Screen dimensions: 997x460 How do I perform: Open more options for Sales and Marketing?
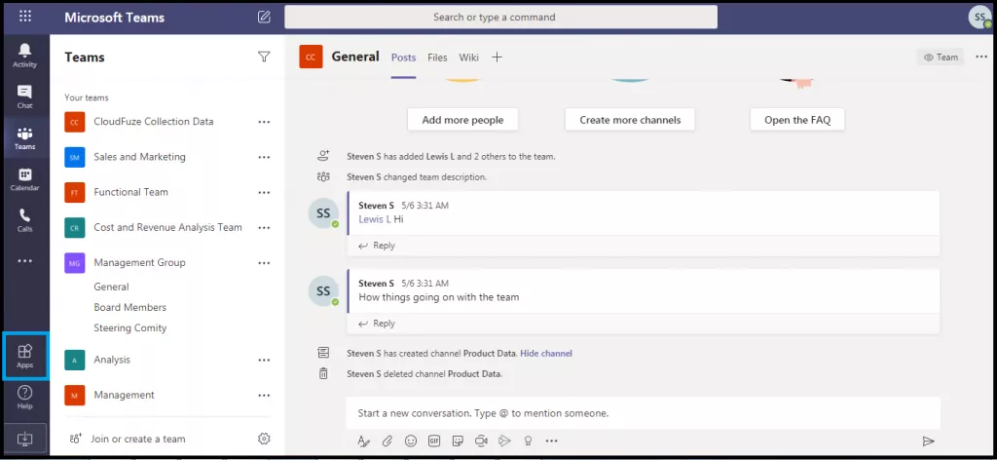pos(264,157)
